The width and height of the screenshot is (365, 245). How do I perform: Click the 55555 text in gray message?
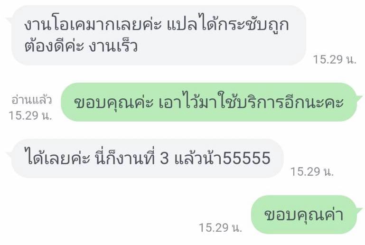[x=246, y=158]
